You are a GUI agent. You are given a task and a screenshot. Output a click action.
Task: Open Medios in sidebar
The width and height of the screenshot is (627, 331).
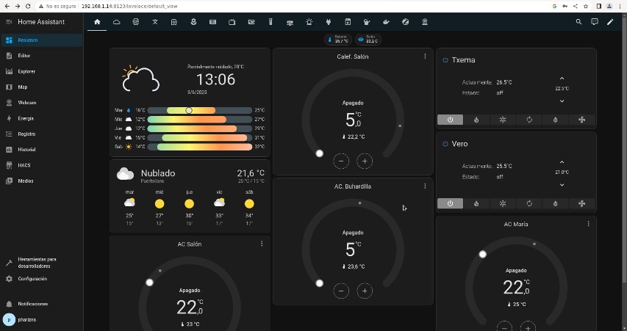tap(42, 181)
